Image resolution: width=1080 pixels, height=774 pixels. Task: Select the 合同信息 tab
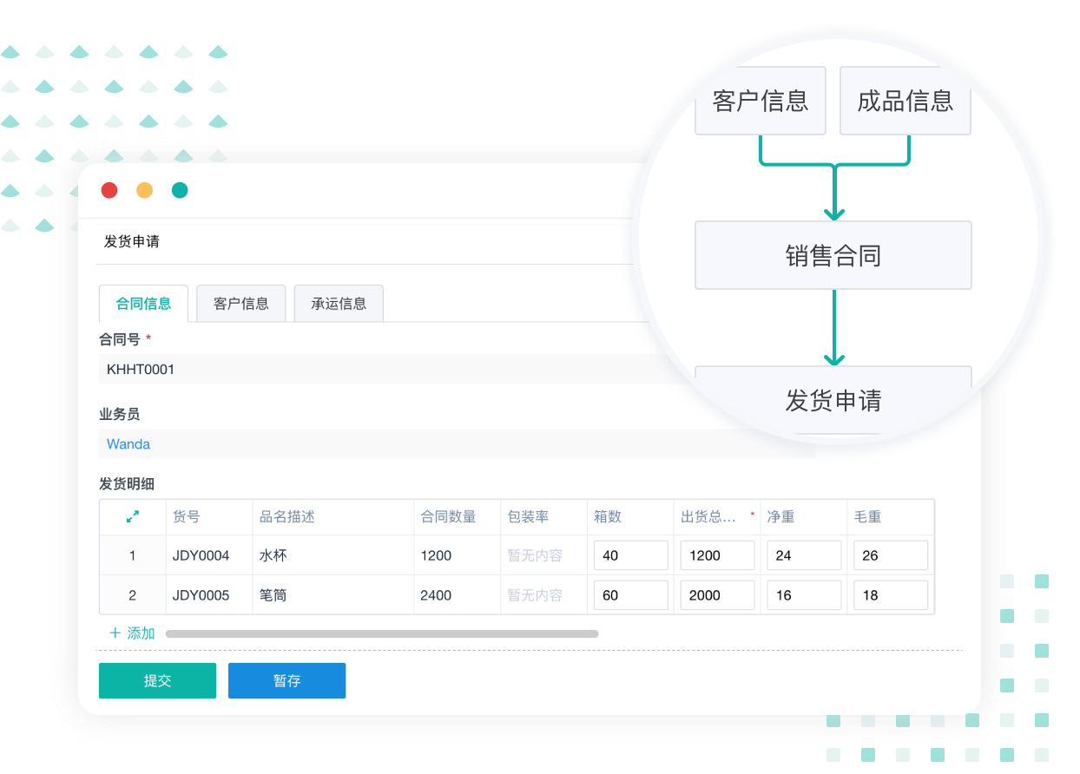(x=143, y=304)
